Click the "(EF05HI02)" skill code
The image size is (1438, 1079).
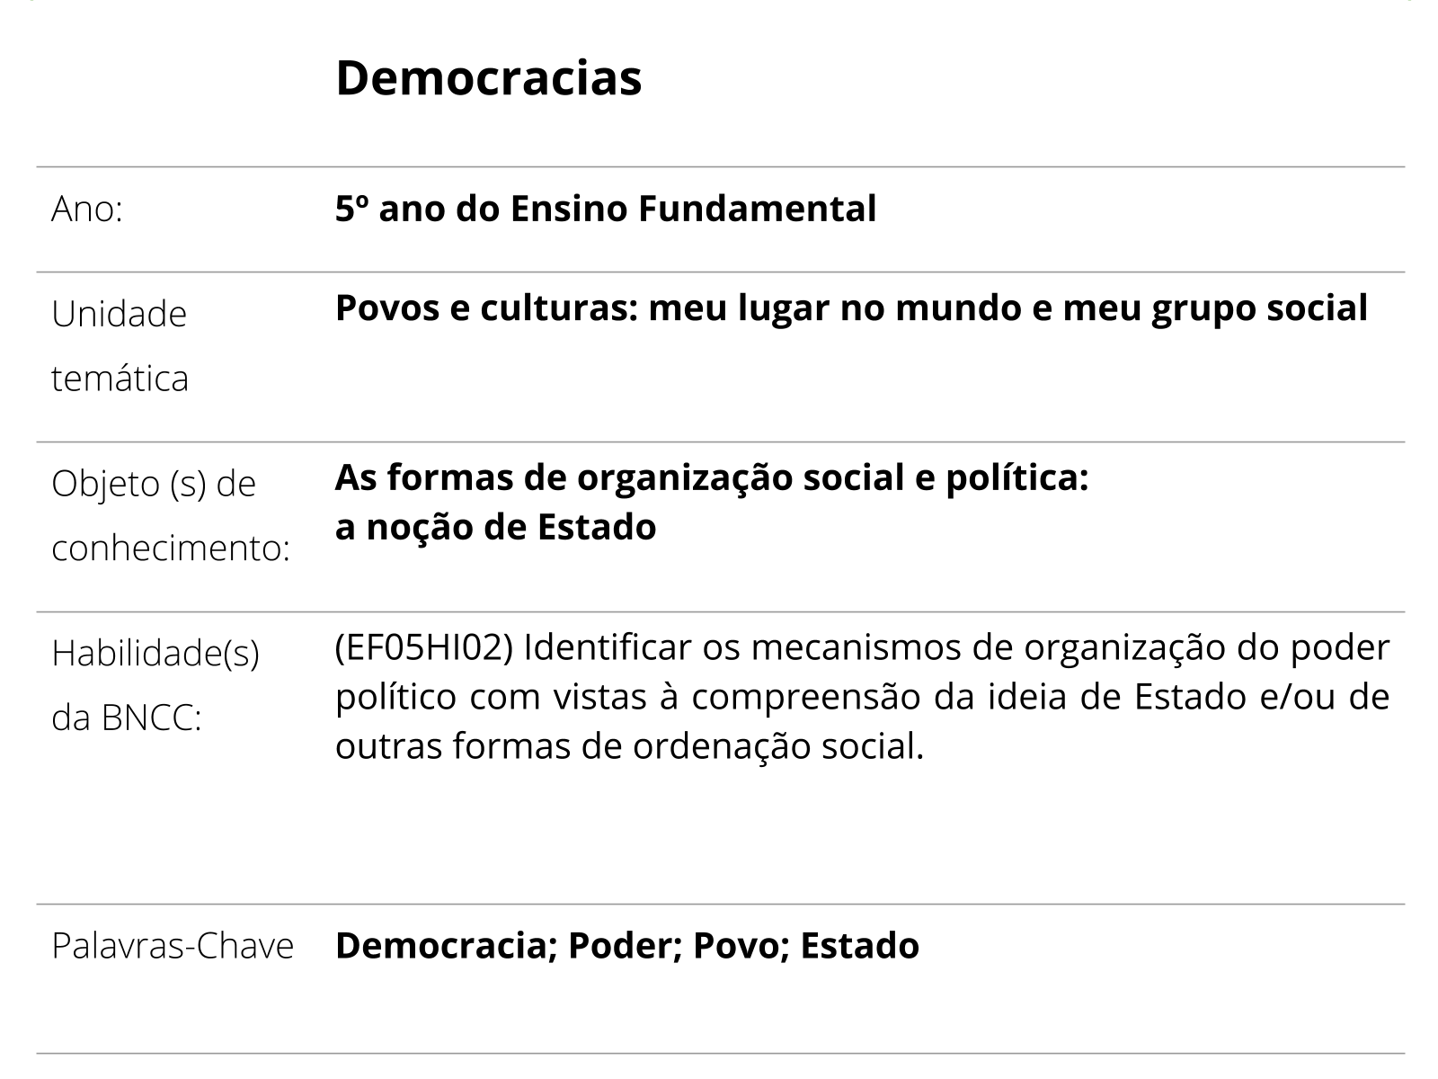423,647
